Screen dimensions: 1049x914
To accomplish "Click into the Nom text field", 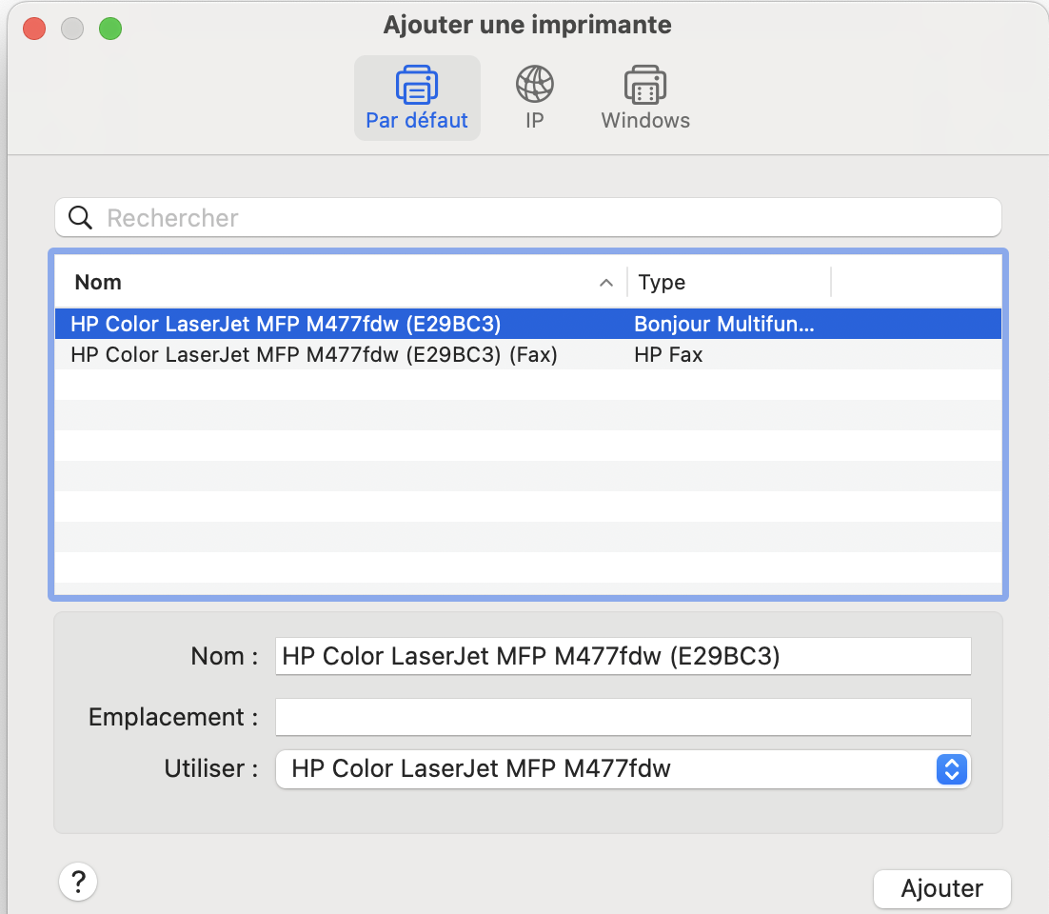I will (623, 657).
